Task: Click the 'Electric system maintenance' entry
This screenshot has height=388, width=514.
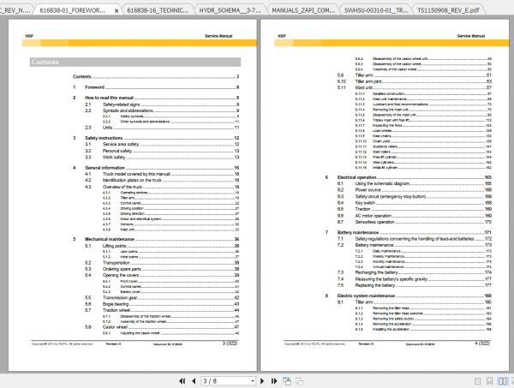Action: [366, 295]
